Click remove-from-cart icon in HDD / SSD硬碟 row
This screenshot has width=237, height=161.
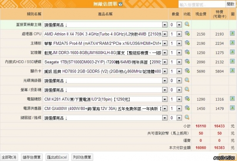tap(187, 61)
